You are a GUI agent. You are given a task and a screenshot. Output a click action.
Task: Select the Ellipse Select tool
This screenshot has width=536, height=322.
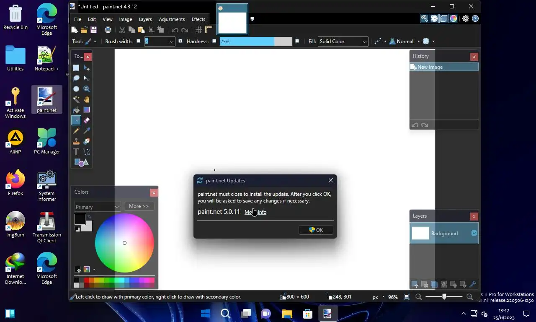[76, 89]
